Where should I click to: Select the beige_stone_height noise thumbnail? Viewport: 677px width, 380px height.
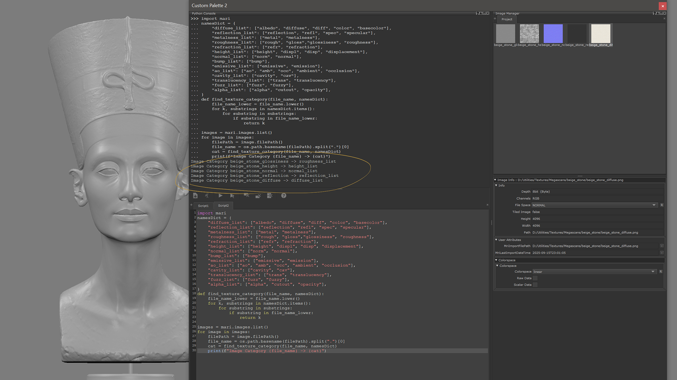click(x=529, y=34)
